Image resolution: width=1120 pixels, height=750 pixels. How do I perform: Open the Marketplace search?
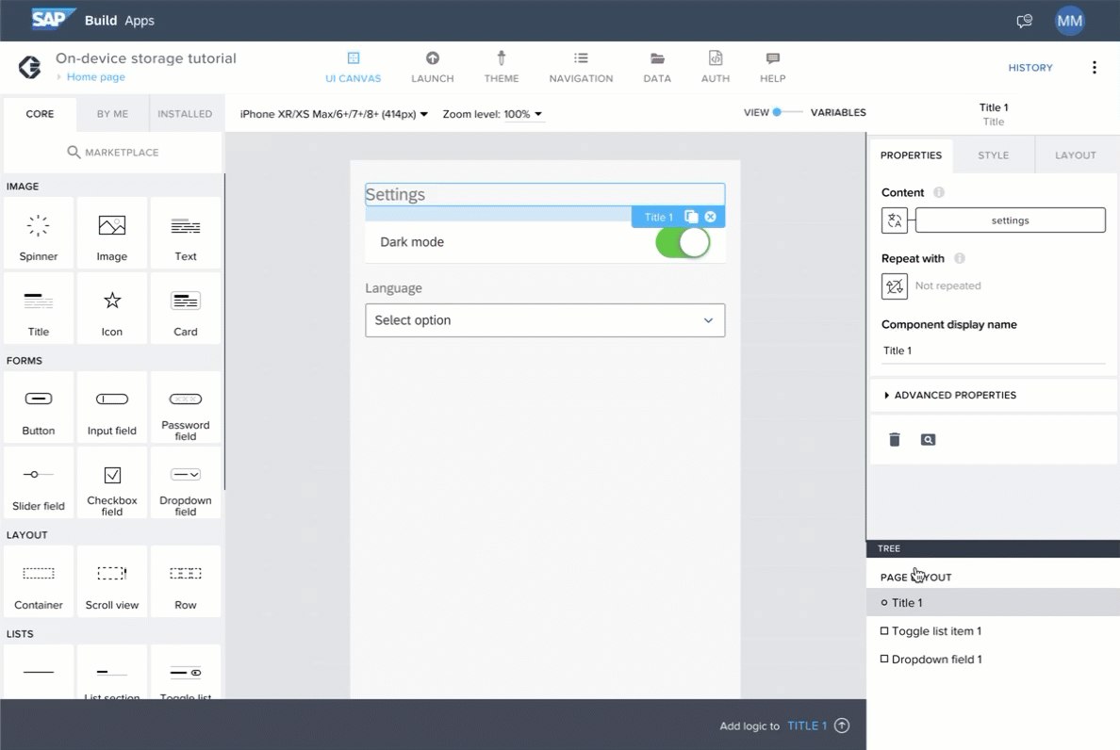tap(113, 152)
